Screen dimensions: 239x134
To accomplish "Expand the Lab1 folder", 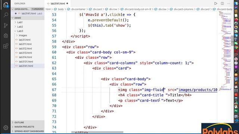I will (x=15, y=22).
